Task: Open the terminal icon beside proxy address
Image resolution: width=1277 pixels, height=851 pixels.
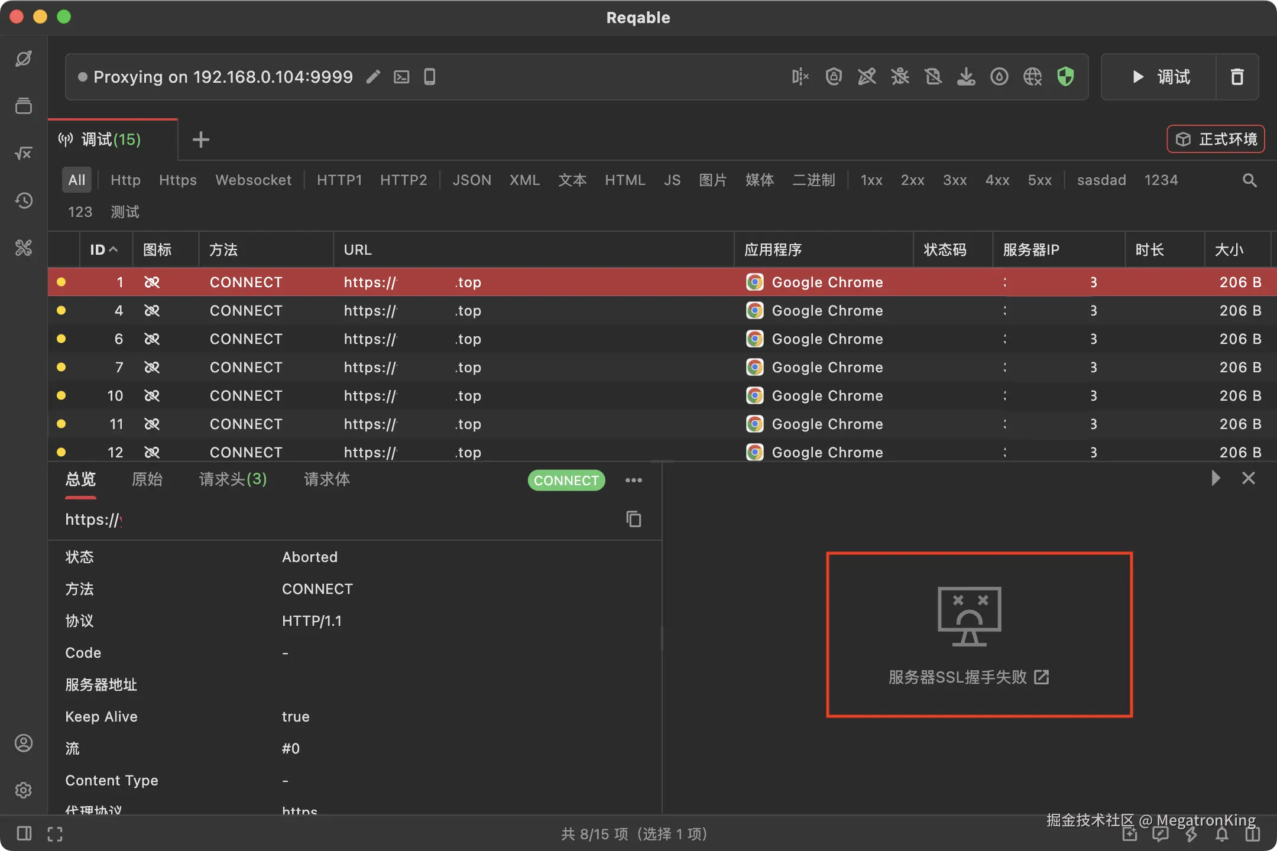Action: 401,77
